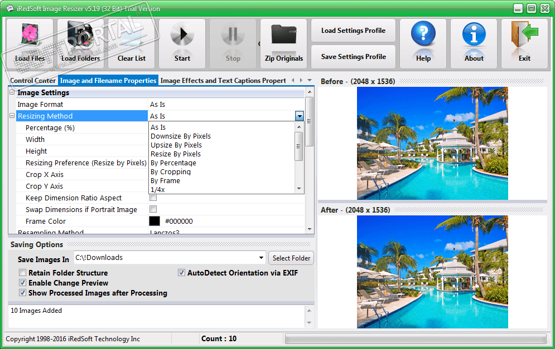Viewport: 555px width, 349px height.
Task: Select the Width property row
Action: click(x=82, y=139)
